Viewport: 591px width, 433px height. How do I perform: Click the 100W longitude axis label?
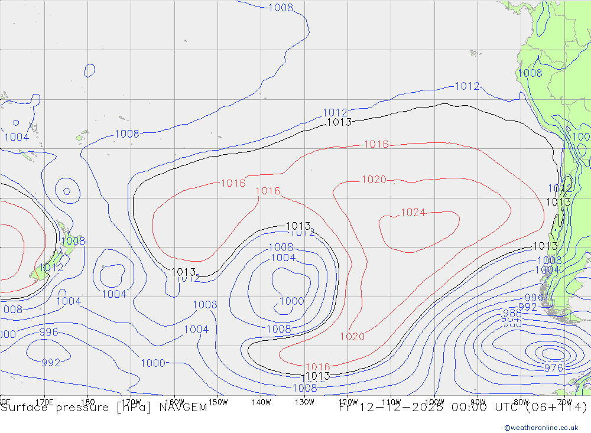point(434,402)
